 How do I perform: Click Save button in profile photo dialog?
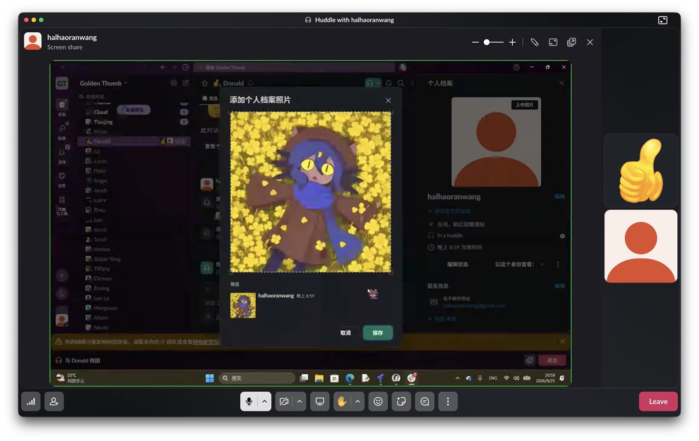(378, 333)
